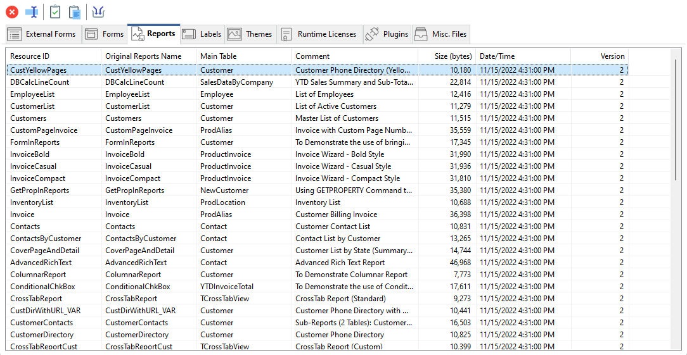Select CoverPageAndDetail in Resource ID column
The image size is (687, 355).
pyautogui.click(x=44, y=251)
